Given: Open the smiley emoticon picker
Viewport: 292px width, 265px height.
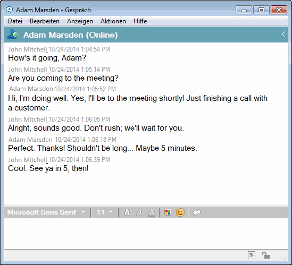Looking at the screenshot, I should point(180,212).
